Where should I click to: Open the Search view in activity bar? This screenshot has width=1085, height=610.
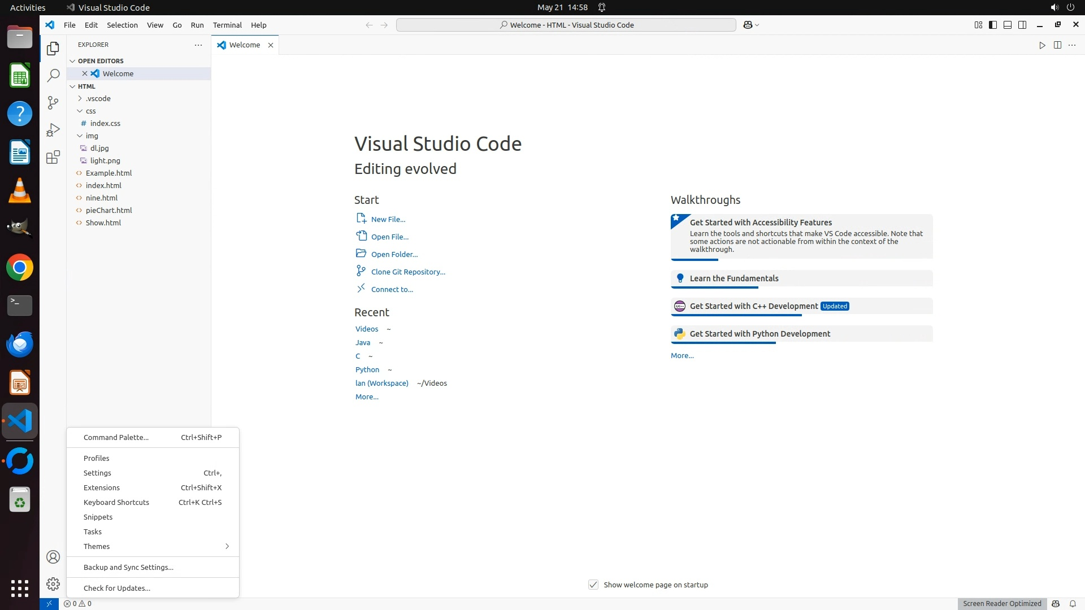point(53,76)
